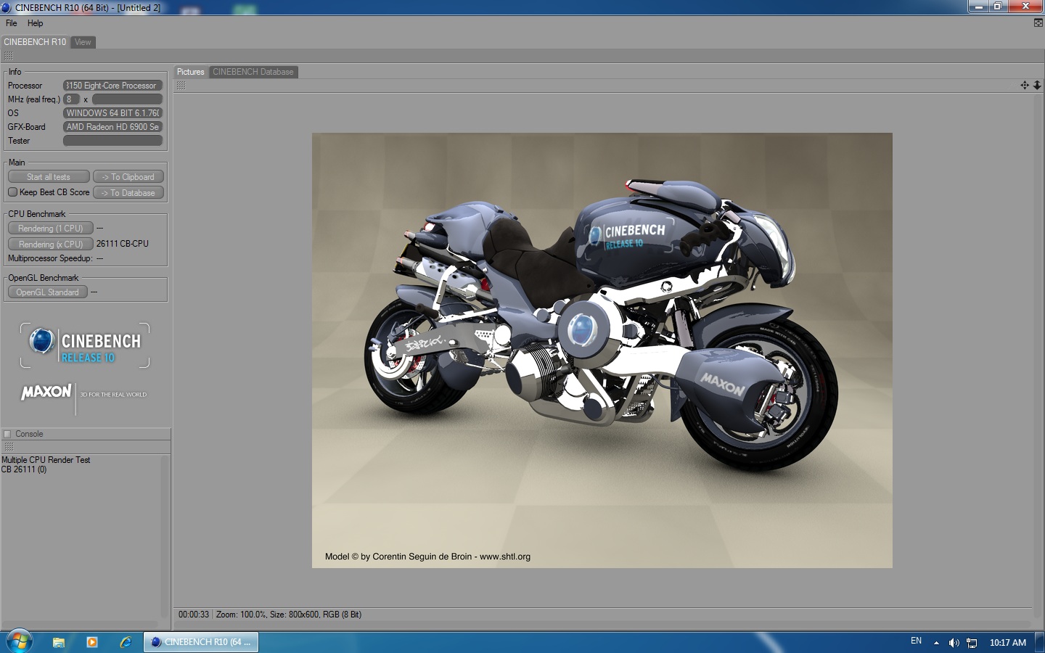The width and height of the screenshot is (1045, 653).
Task: Click the rendered motorcycle picture
Action: [x=602, y=350]
